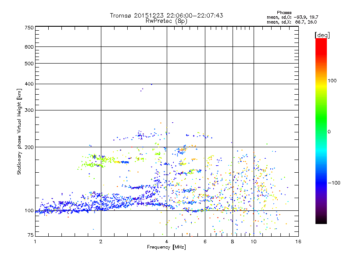Click colorbar tick label '100'
This screenshot has width=351, height=263.
click(x=332, y=81)
